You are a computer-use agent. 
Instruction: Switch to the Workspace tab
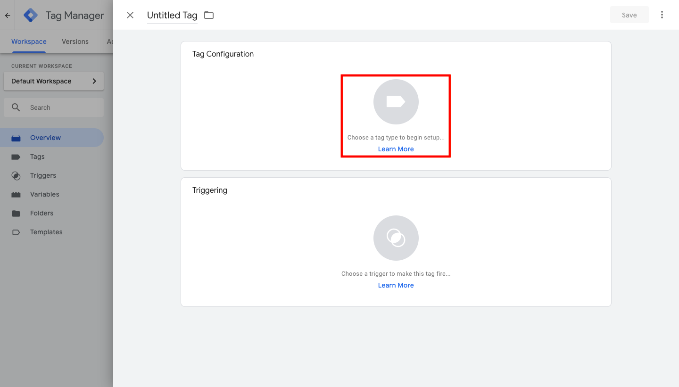(x=29, y=41)
